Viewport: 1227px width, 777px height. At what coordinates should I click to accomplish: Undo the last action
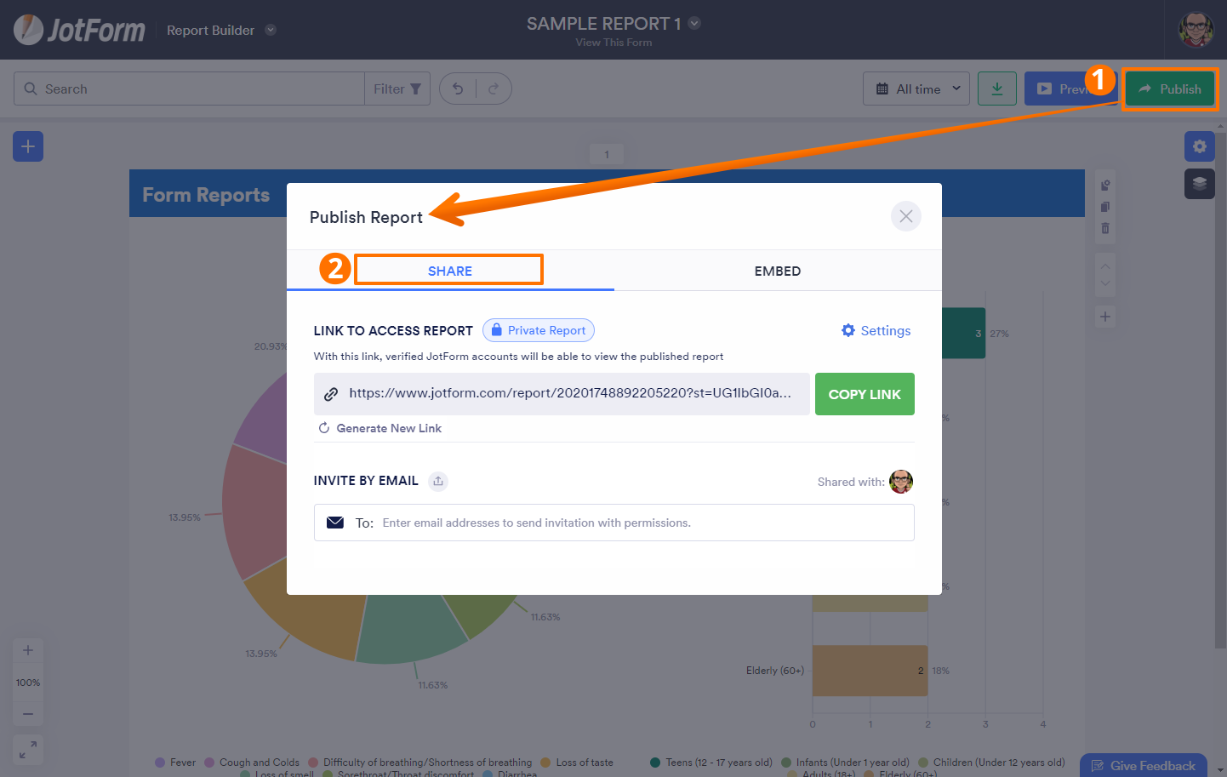[x=458, y=89]
